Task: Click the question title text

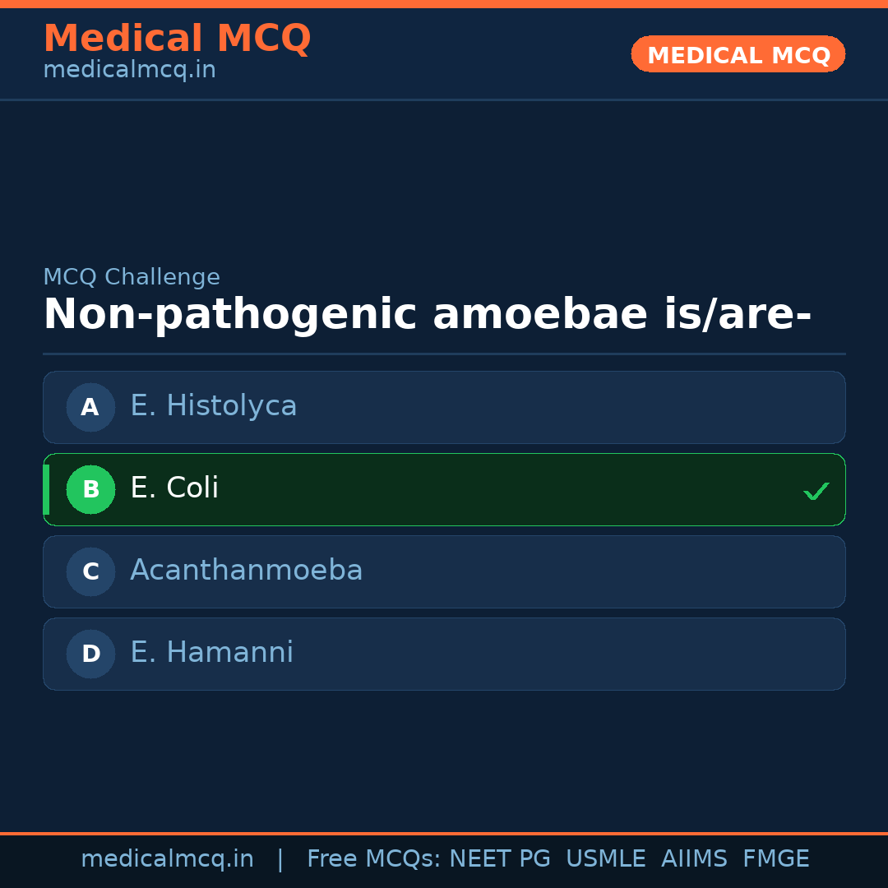Action: (427, 313)
